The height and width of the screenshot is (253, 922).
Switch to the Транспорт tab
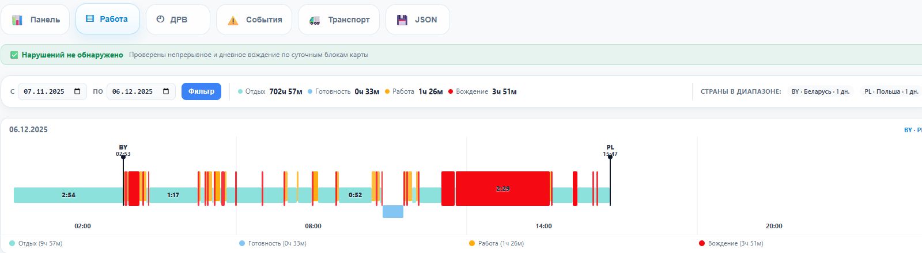coord(339,20)
